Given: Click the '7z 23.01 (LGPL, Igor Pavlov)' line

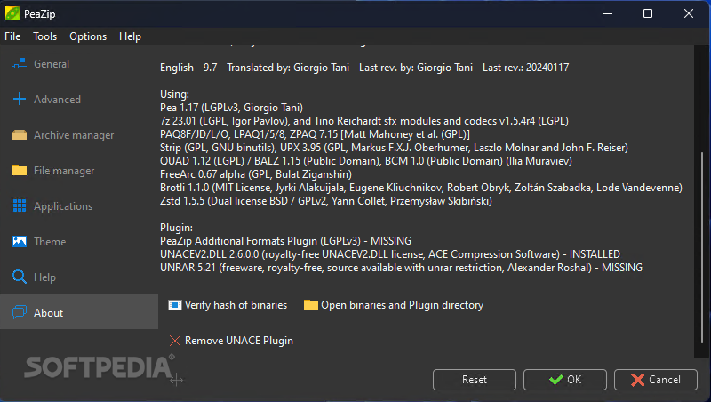Looking at the screenshot, I should [x=364, y=121].
